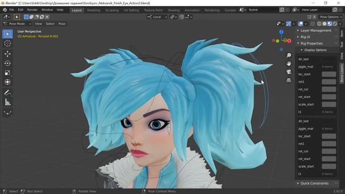Open the Render menu
This screenshot has height=194, width=345.
click(x=32, y=10)
